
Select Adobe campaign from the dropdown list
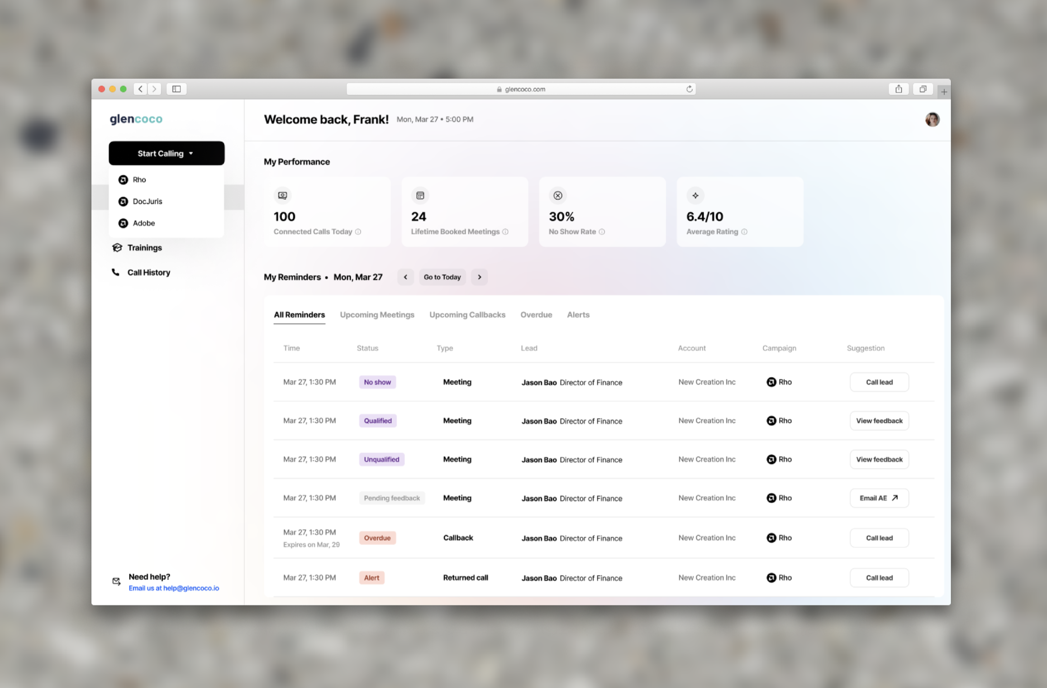tap(143, 223)
